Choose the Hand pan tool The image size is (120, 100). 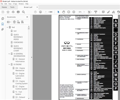click(x=64, y=12)
